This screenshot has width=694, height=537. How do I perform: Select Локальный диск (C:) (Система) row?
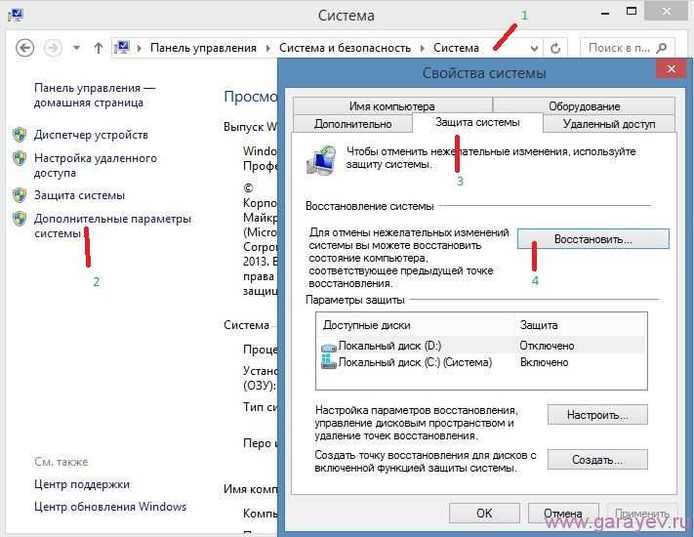[481, 362]
